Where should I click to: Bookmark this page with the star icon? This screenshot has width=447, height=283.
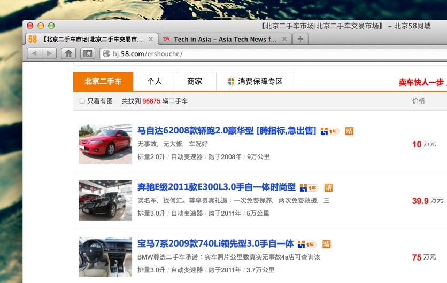(88, 53)
